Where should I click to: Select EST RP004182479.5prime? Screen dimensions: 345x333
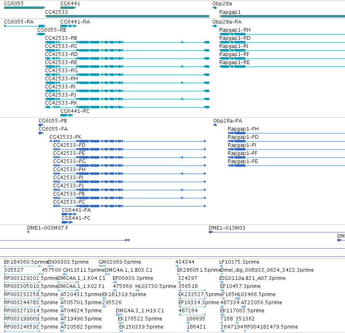[x=271, y=327]
